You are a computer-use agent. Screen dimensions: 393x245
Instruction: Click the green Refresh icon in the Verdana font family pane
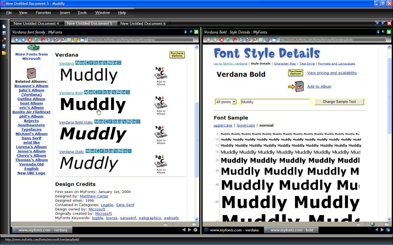coord(36,40)
